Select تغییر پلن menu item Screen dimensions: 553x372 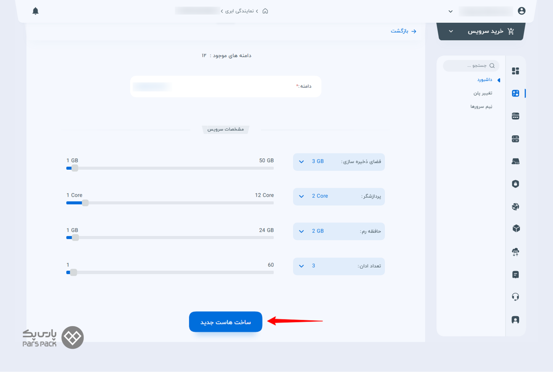(482, 93)
